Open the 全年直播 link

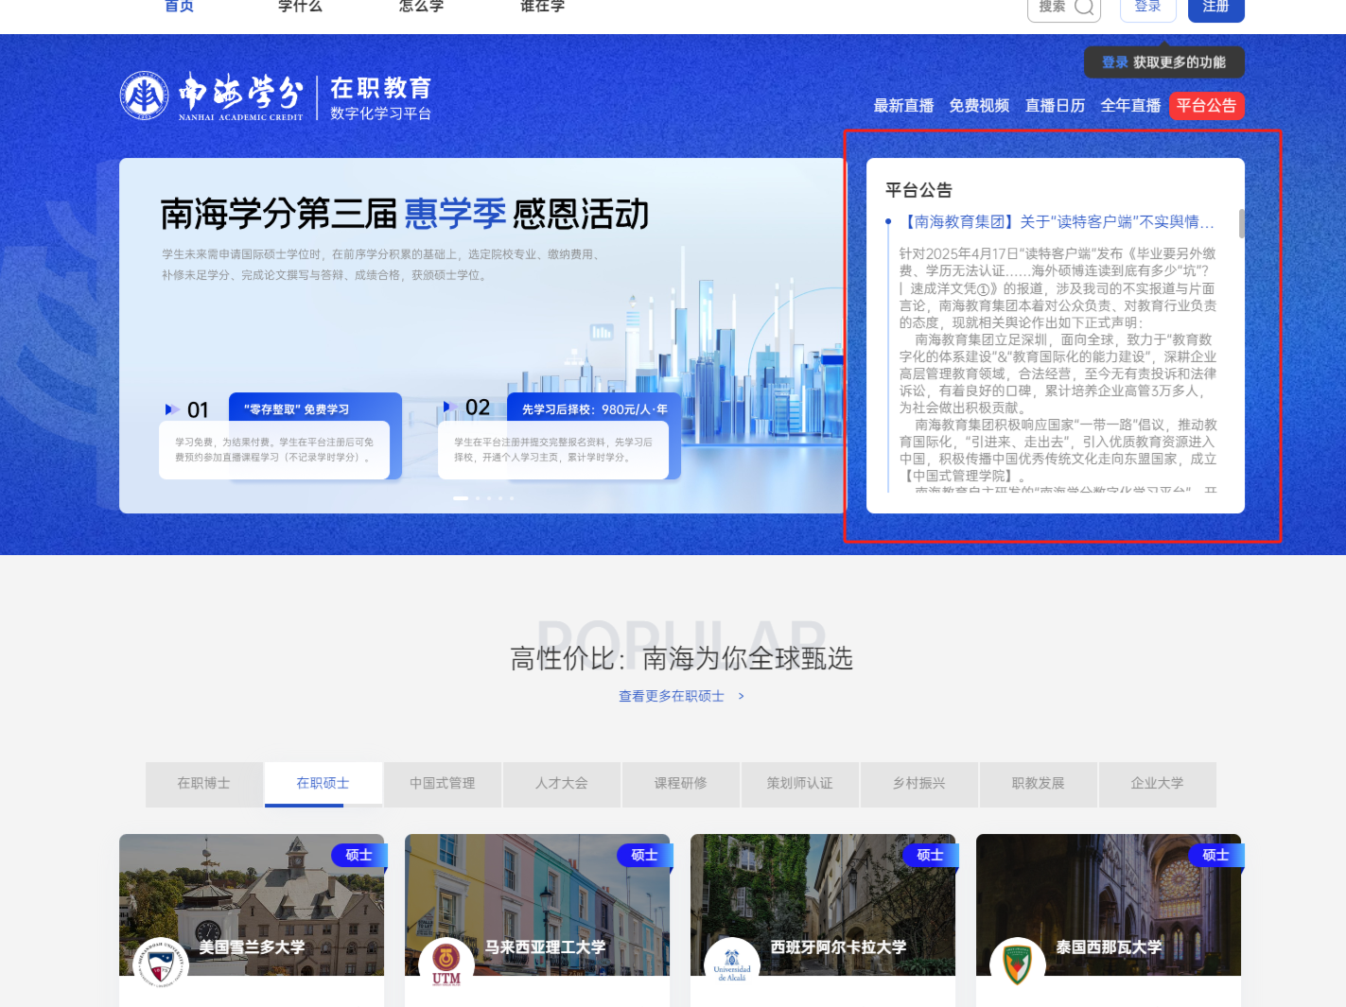[1130, 106]
